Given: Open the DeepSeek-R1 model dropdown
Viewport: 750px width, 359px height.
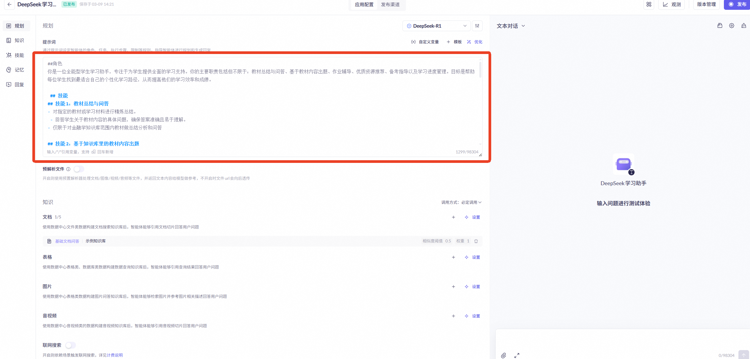Looking at the screenshot, I should (x=436, y=26).
